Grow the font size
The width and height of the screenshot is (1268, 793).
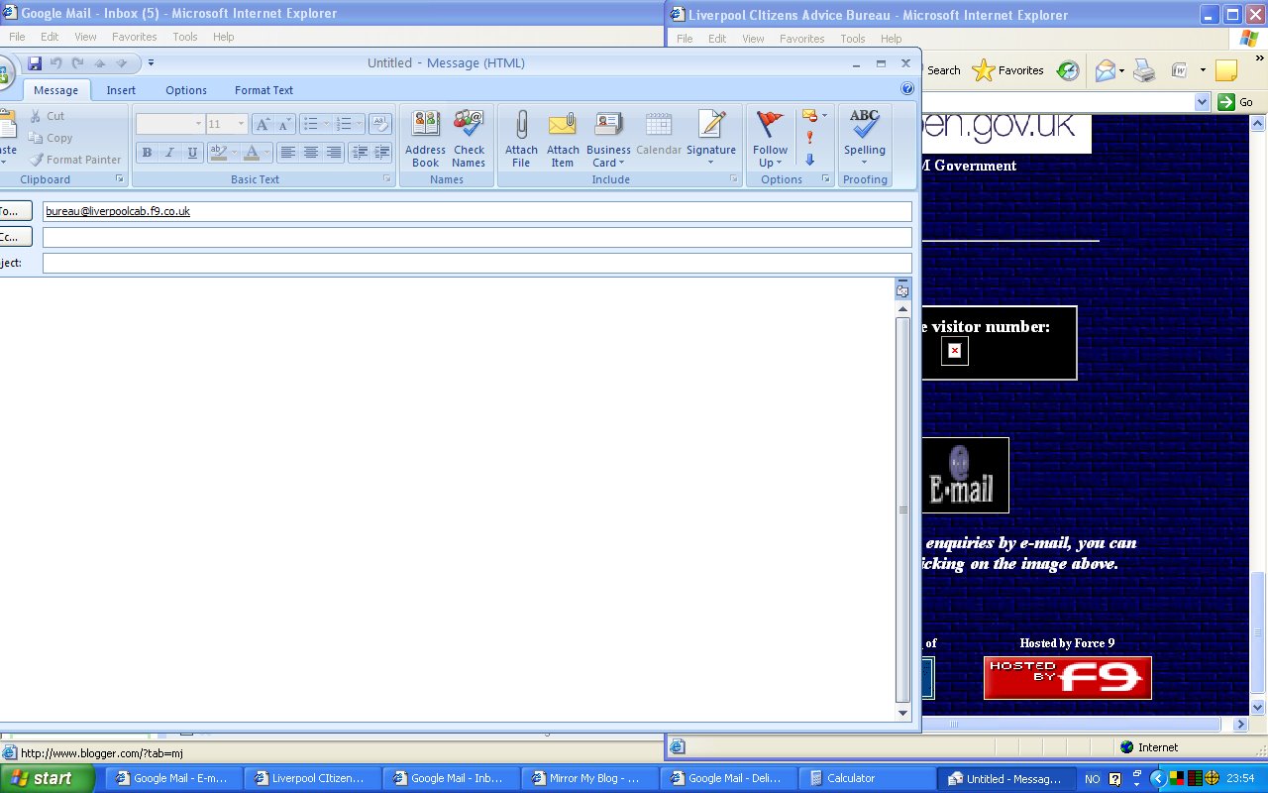pos(263,124)
